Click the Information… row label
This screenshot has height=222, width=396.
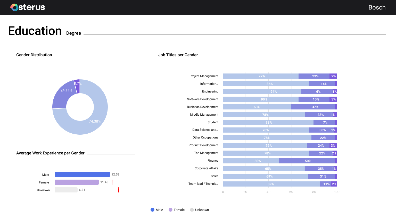coord(209,84)
